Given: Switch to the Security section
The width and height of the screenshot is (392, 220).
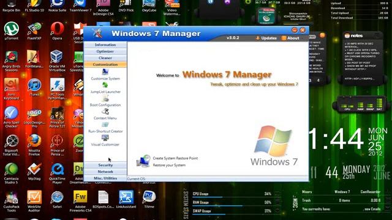Looking at the screenshot, I should point(105,165).
